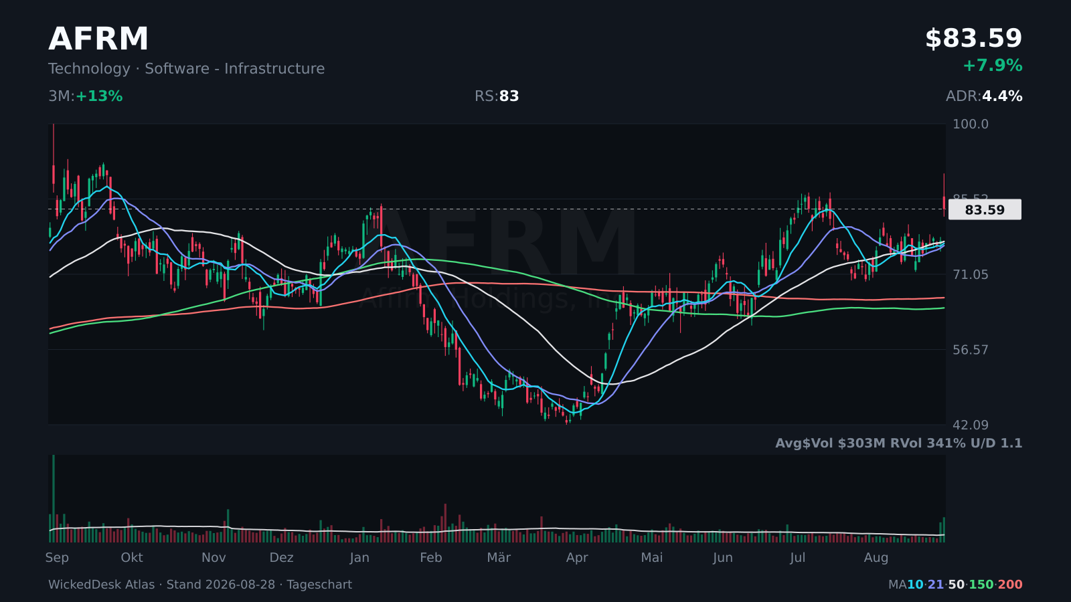Click the Okt month label

click(132, 558)
